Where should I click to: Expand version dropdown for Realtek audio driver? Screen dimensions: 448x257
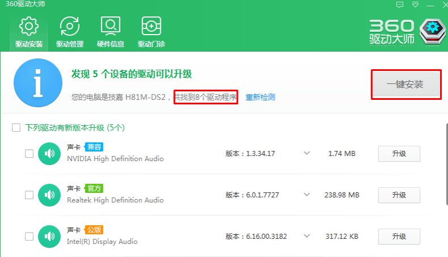pyautogui.click(x=307, y=195)
